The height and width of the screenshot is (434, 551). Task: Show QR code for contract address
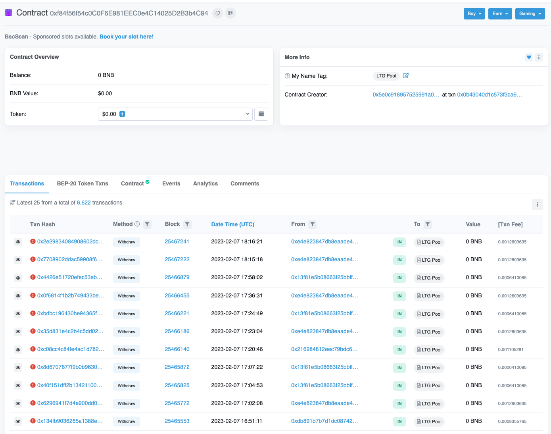230,13
